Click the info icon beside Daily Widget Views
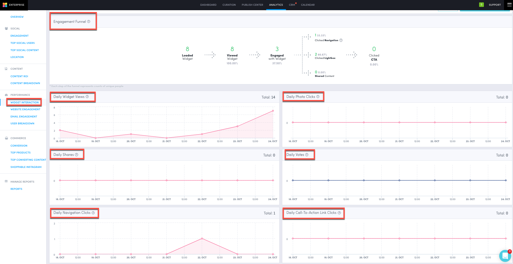 click(x=87, y=97)
